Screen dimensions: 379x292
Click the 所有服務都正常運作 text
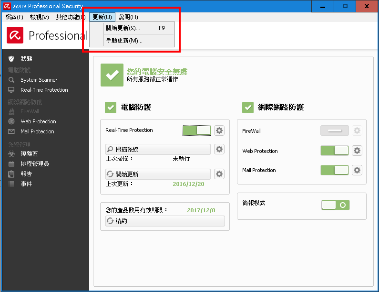pyautogui.click(x=152, y=79)
